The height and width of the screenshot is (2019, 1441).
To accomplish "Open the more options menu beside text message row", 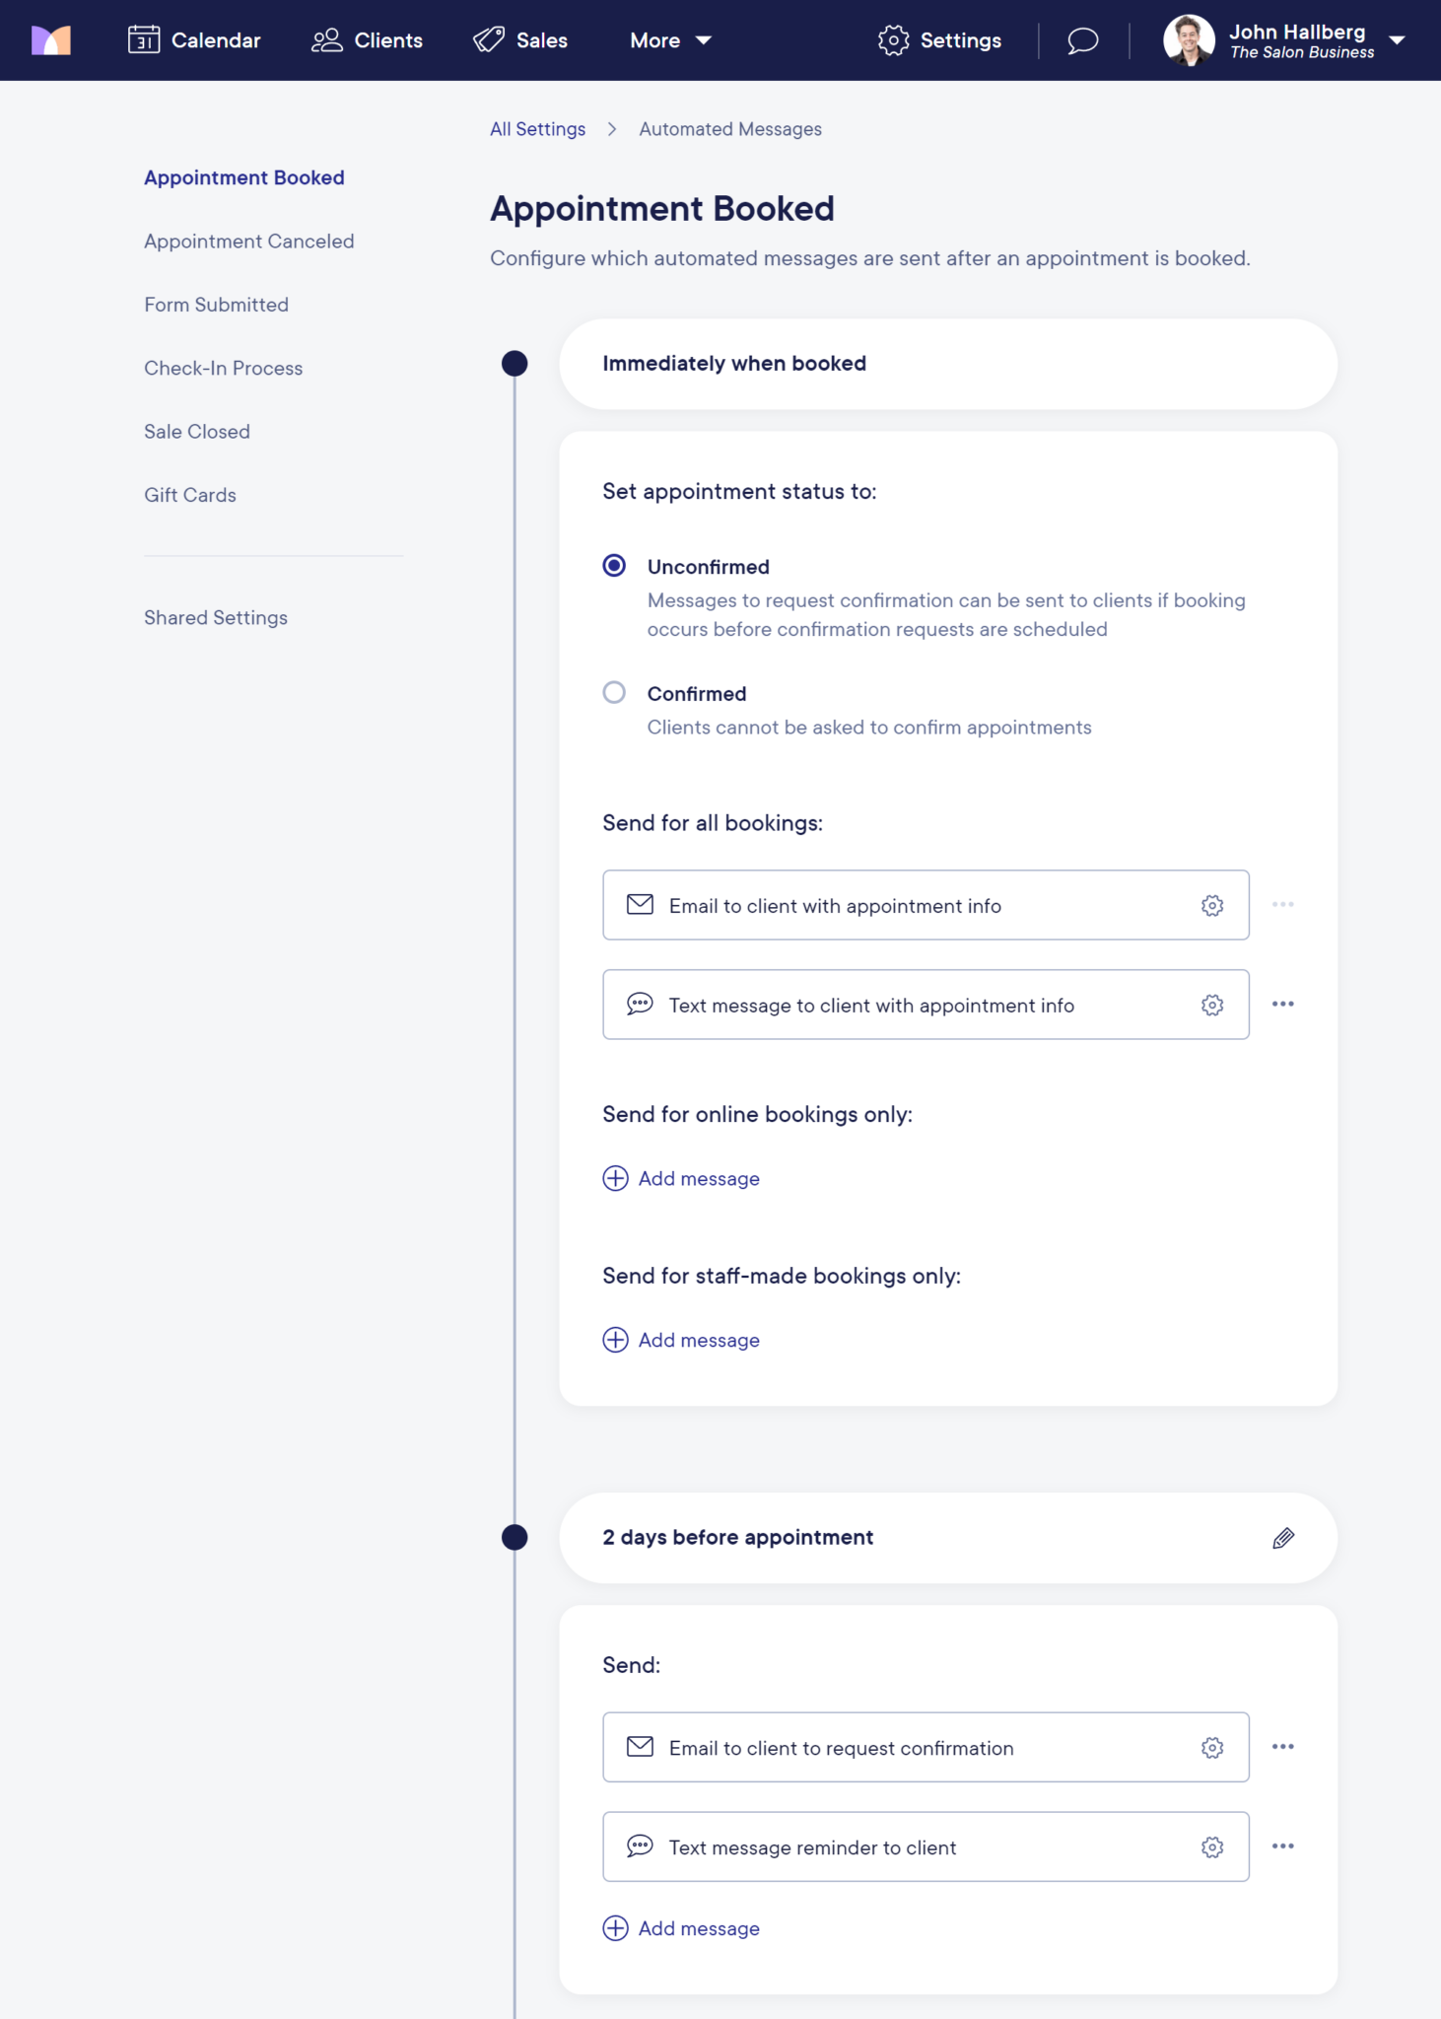I will (1283, 1005).
